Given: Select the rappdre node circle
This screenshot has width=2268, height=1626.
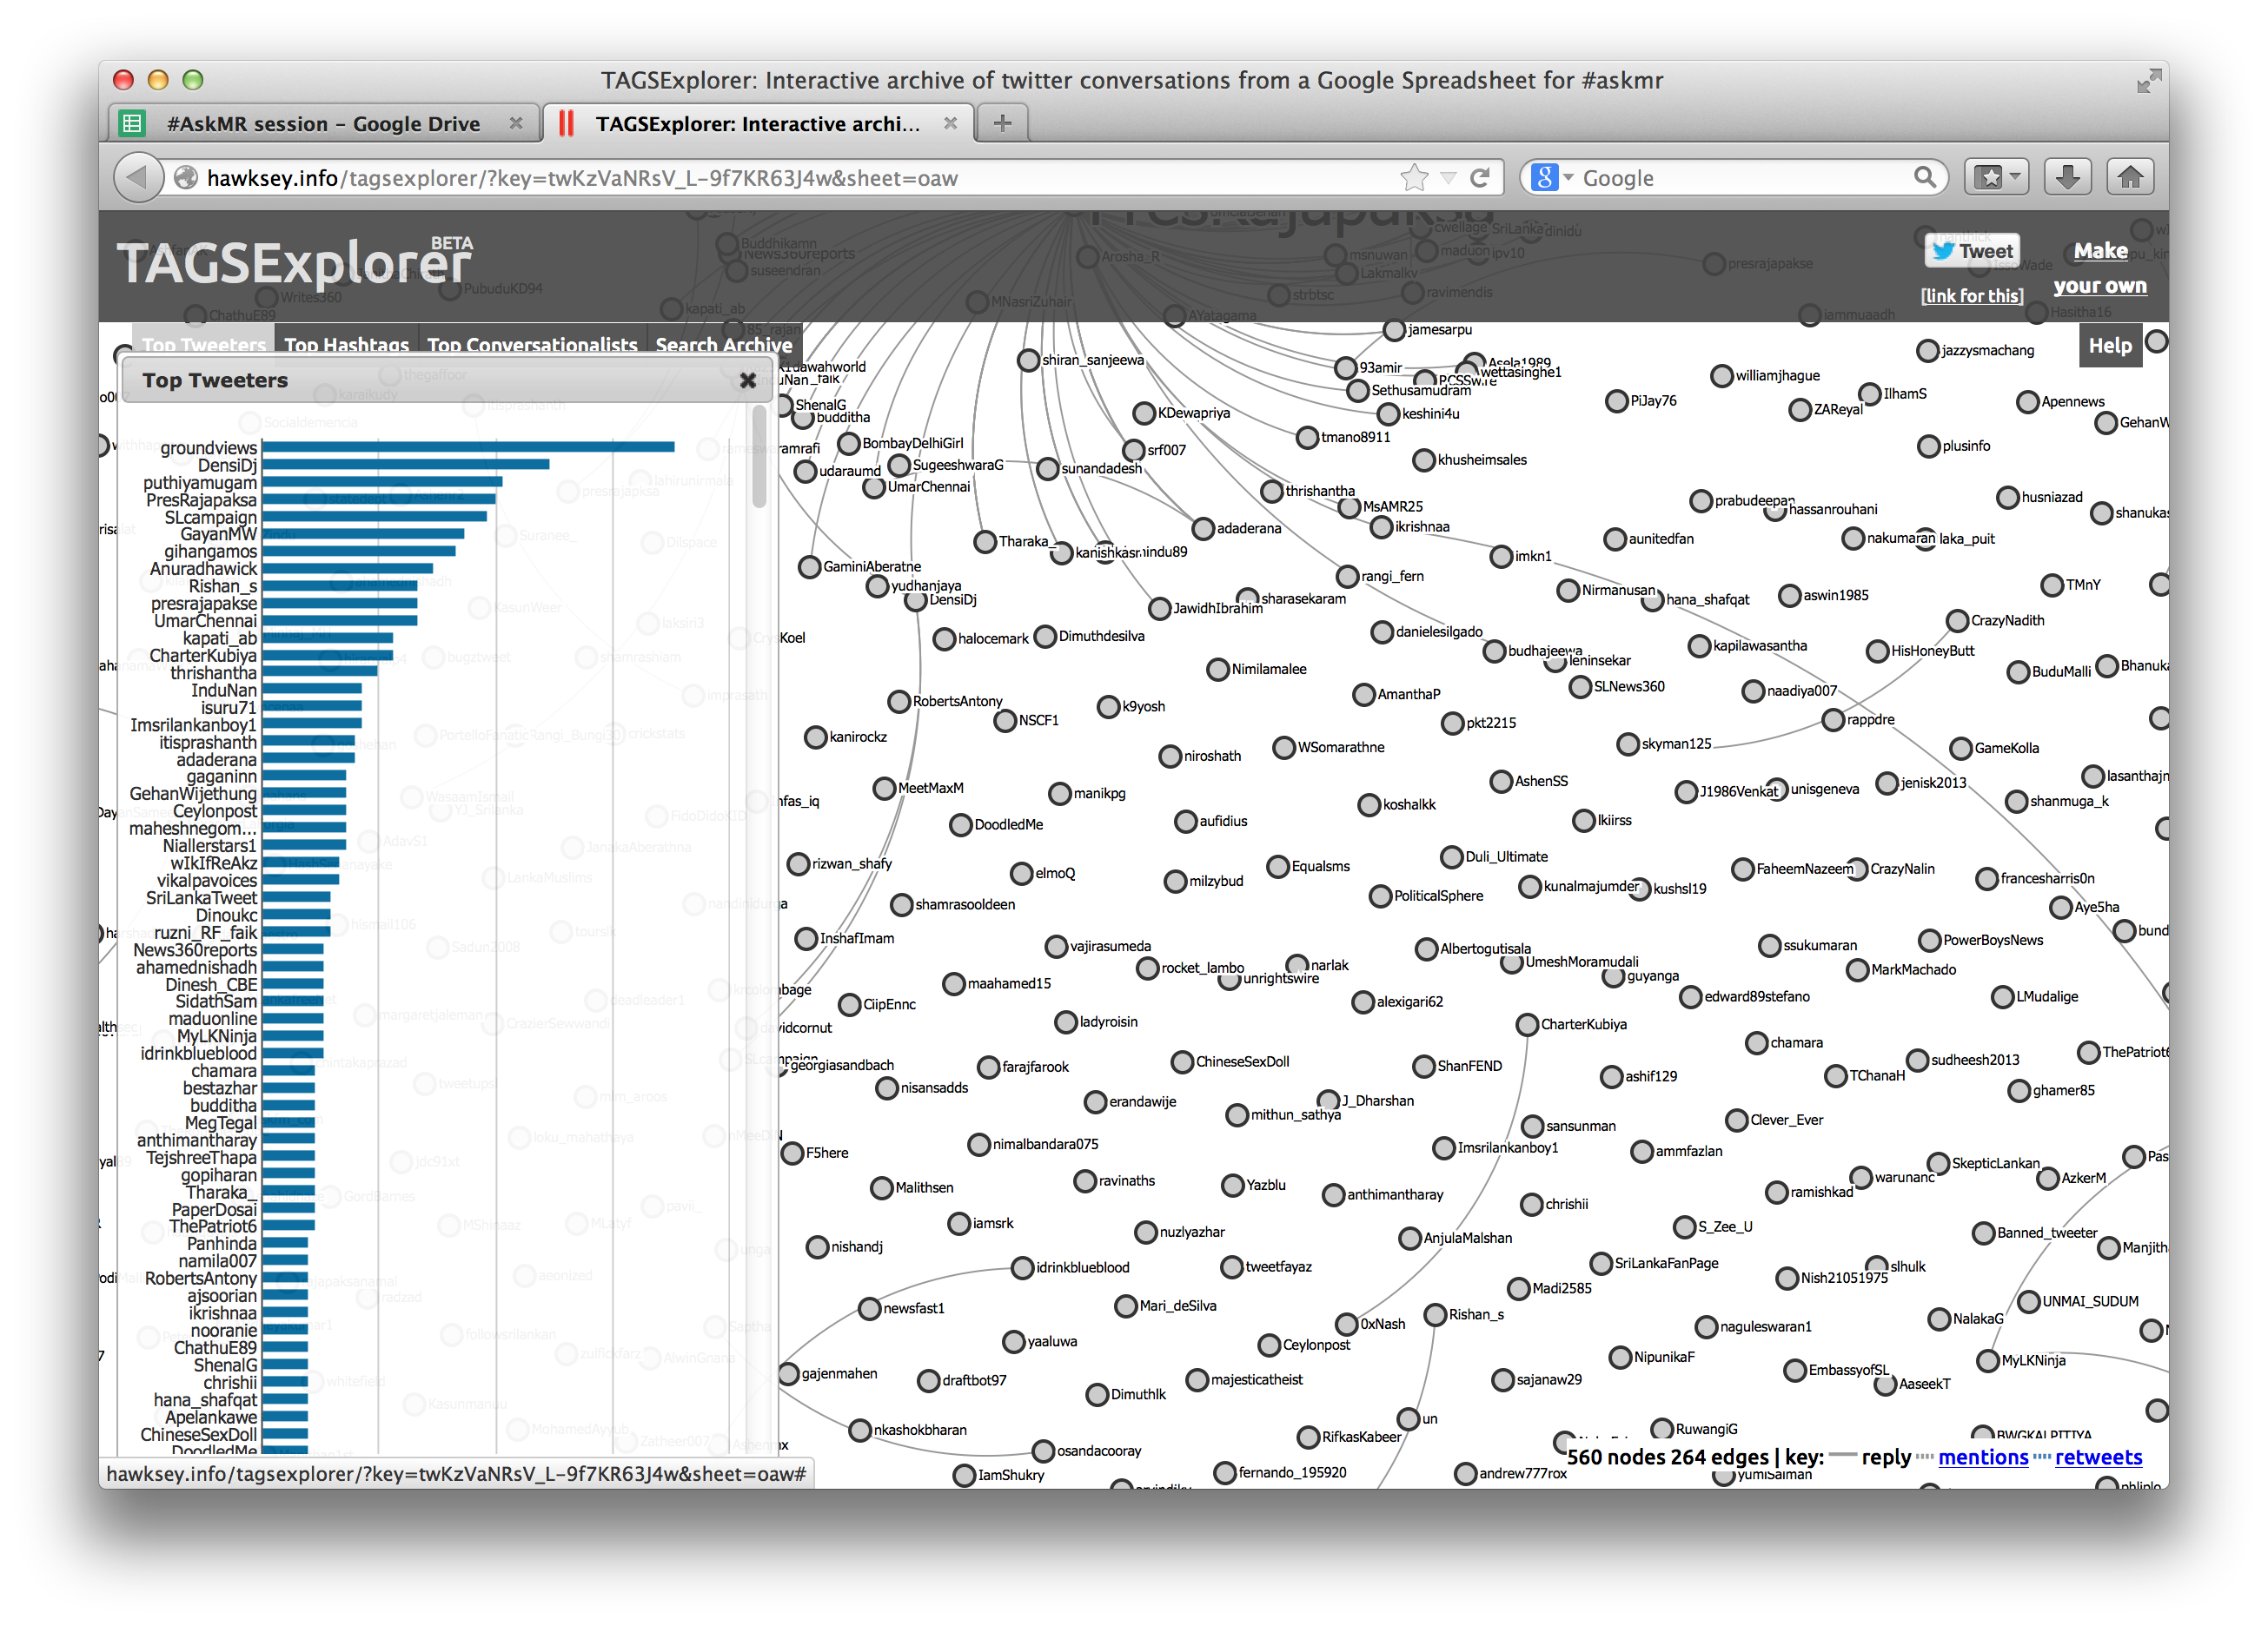Looking at the screenshot, I should (x=1833, y=721).
